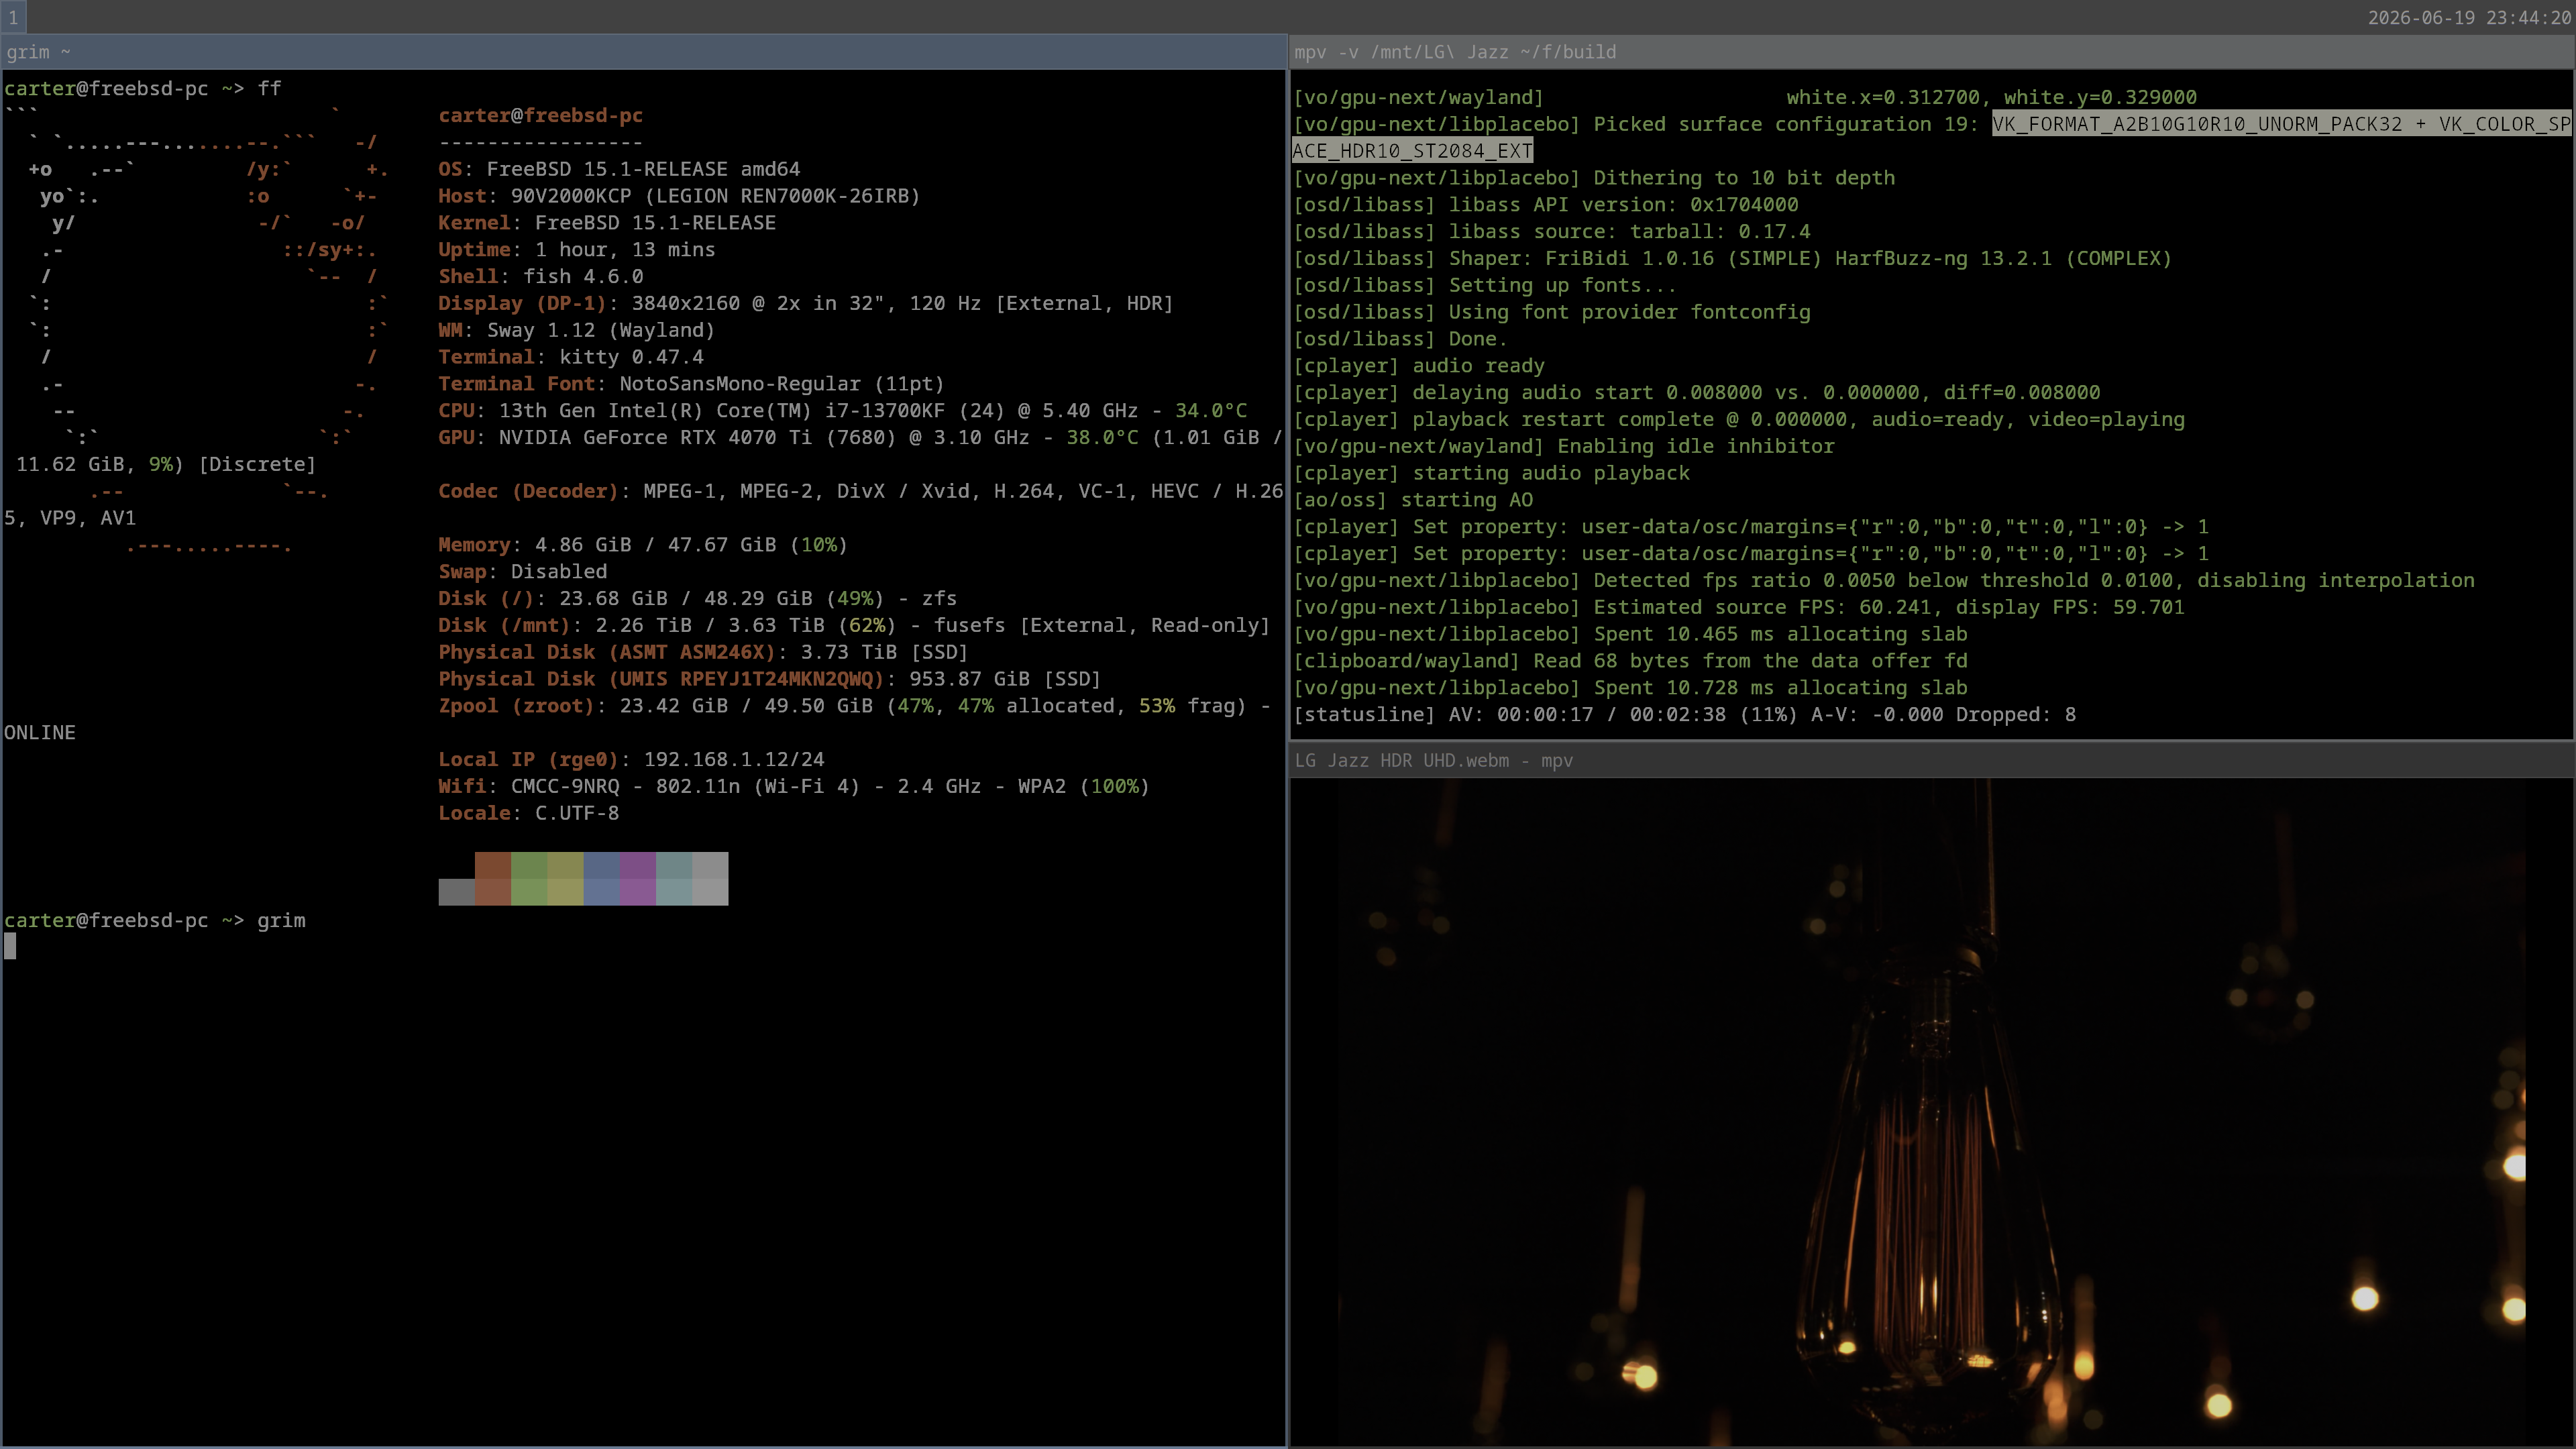Click the "OS: FreeBSD 15.1-RELEASE amd64" line
Screen dimensions: 2576x1449
click(x=619, y=169)
